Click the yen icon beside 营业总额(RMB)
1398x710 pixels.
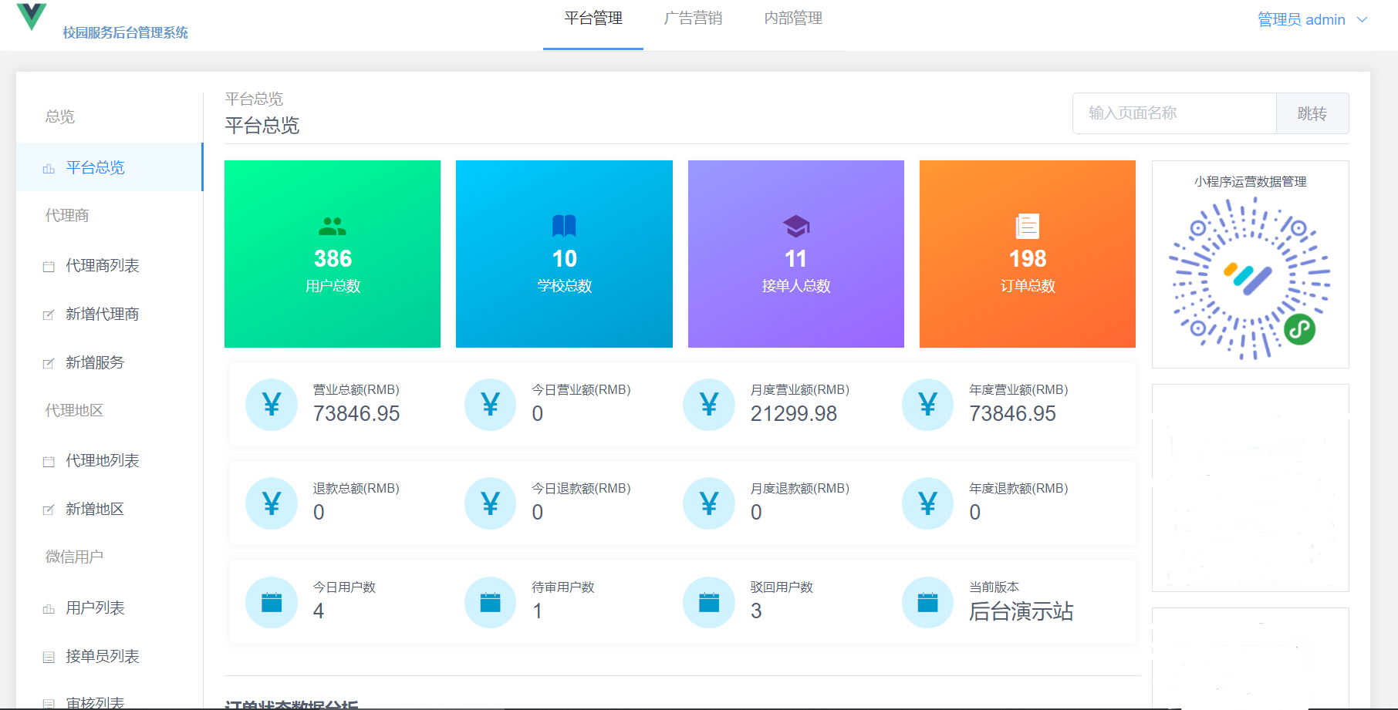coord(272,405)
